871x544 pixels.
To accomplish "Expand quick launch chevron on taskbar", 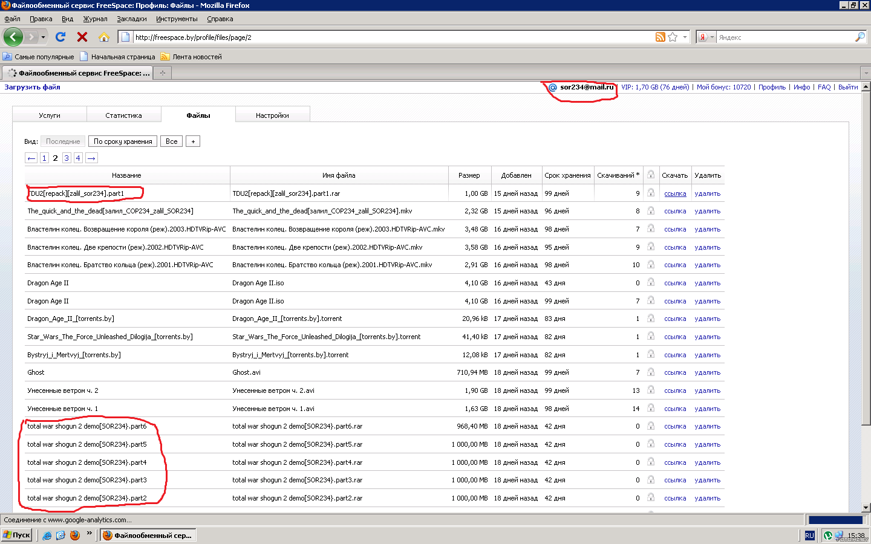I will pos(90,533).
